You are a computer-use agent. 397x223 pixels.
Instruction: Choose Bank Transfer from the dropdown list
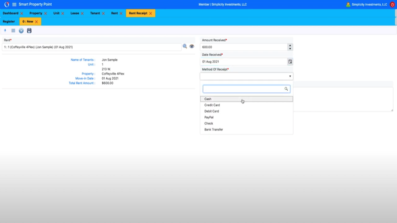(214, 129)
